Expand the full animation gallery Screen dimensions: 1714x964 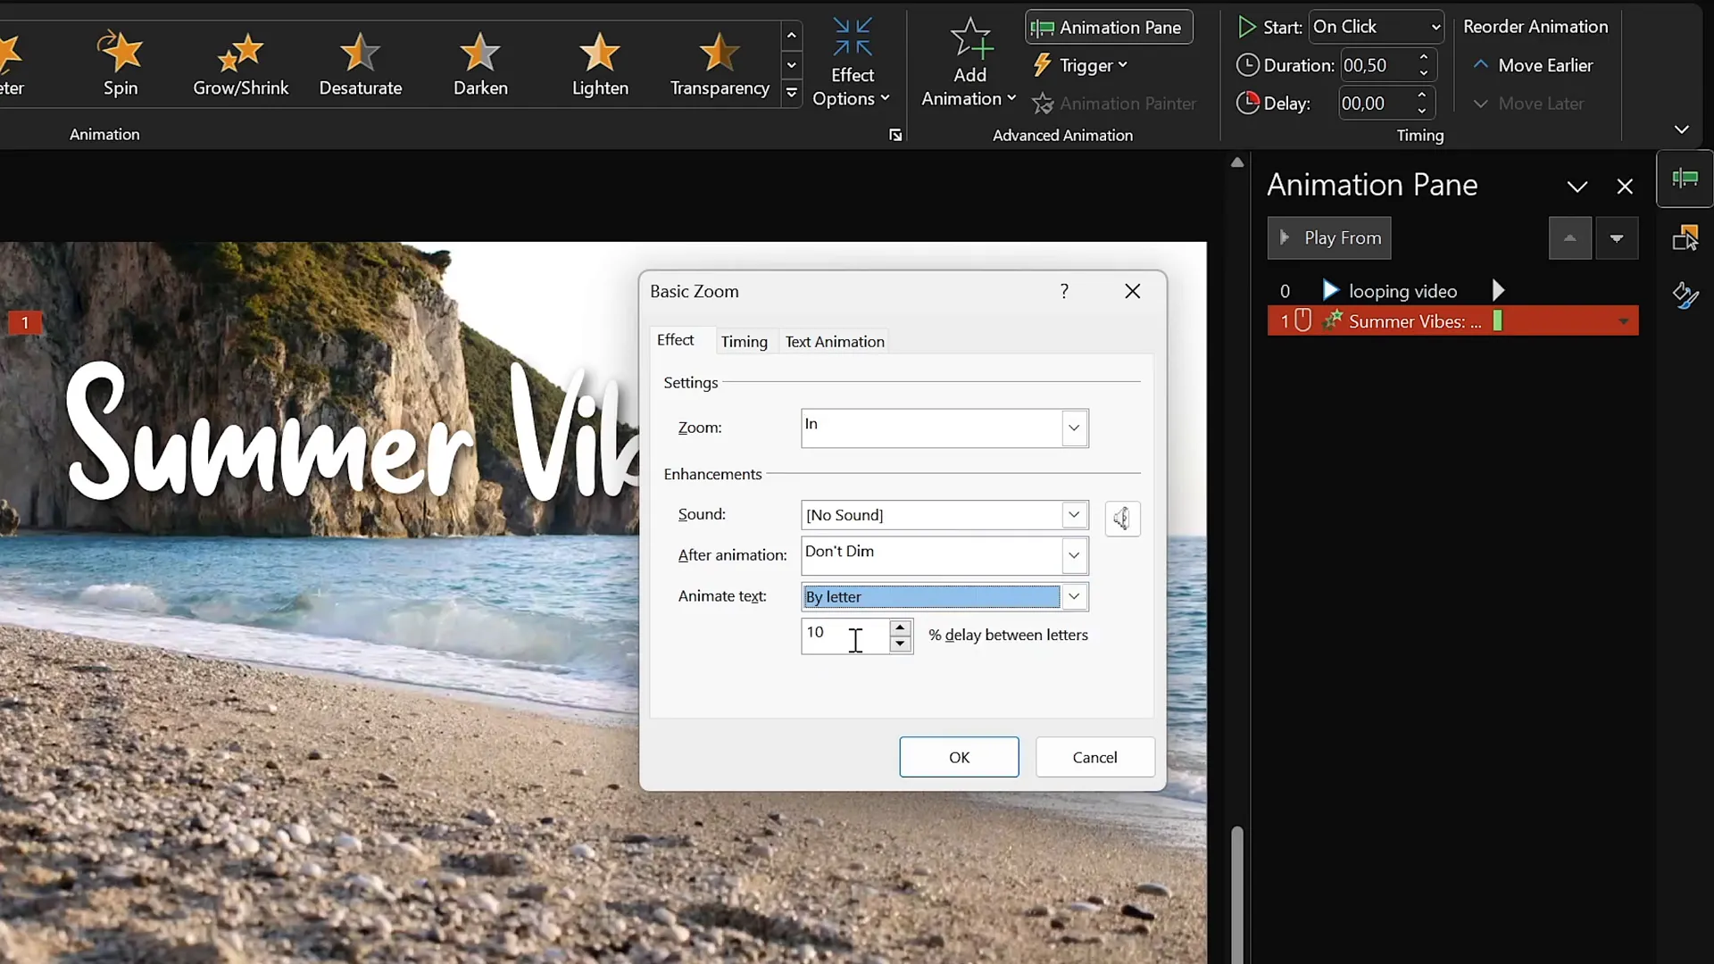click(x=792, y=93)
